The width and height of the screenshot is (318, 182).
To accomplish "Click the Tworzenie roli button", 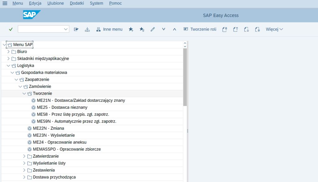I will 200,29.
